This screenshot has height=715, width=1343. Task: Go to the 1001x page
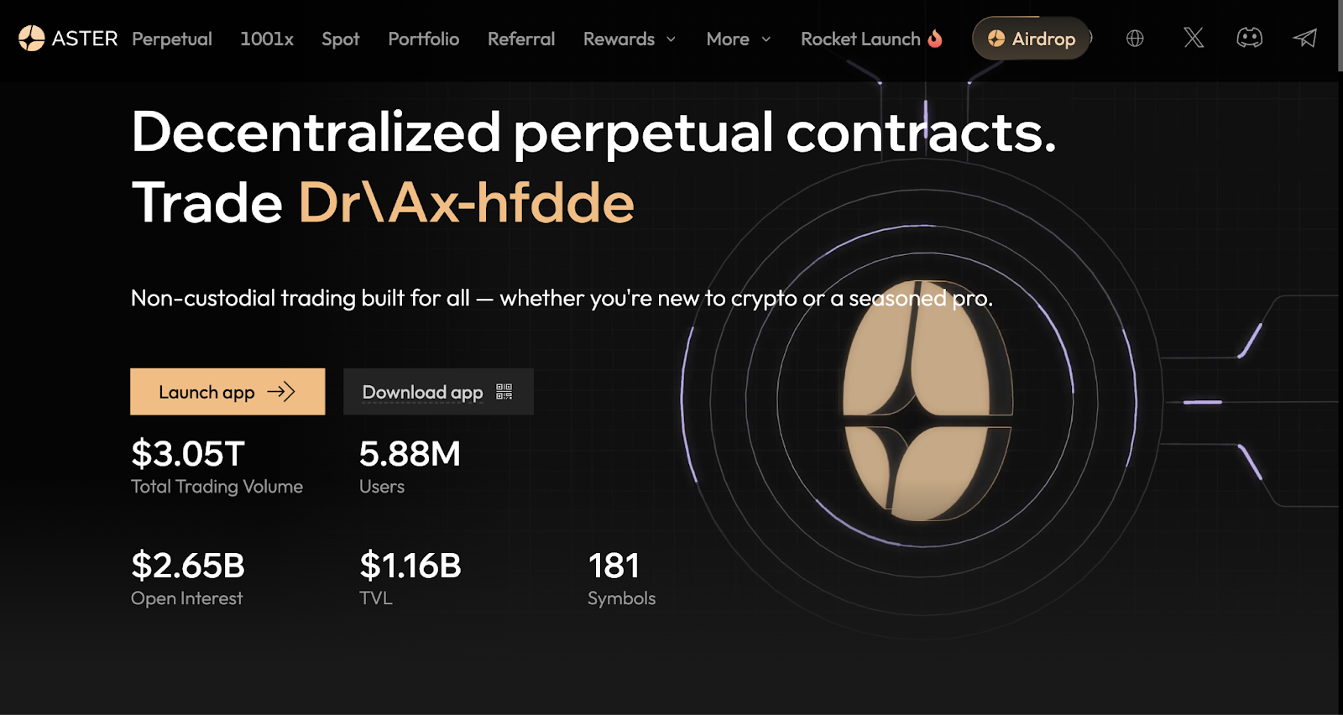[x=267, y=39]
